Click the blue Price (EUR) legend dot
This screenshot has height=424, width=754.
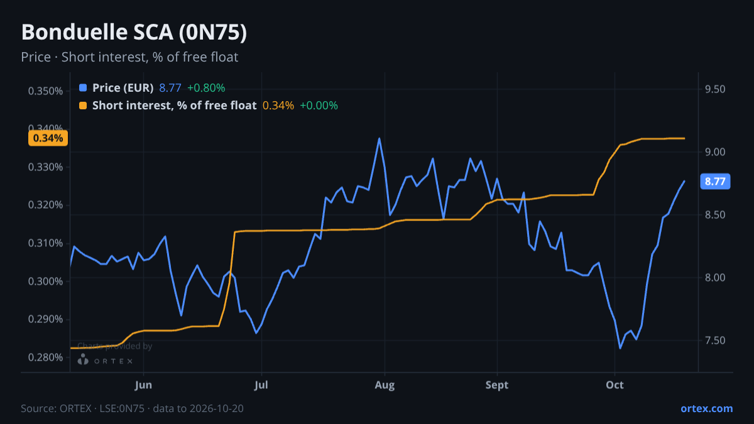pos(84,88)
